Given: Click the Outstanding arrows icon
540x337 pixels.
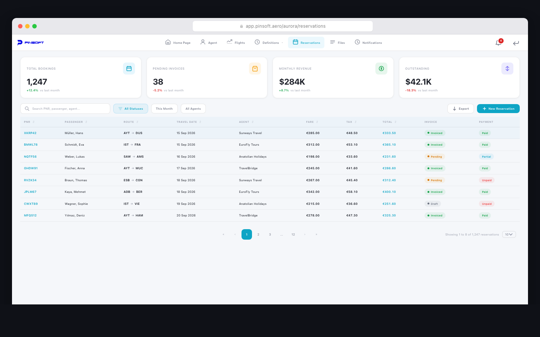Looking at the screenshot, I should pos(507,69).
